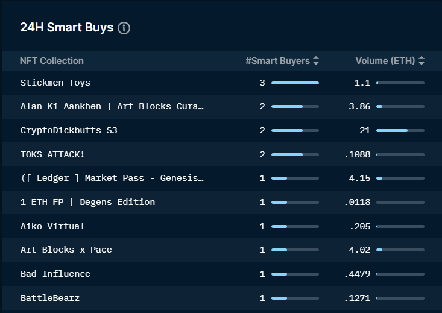The image size is (442, 313).
Task: Select the Bad Influence collection
Action: [55, 274]
